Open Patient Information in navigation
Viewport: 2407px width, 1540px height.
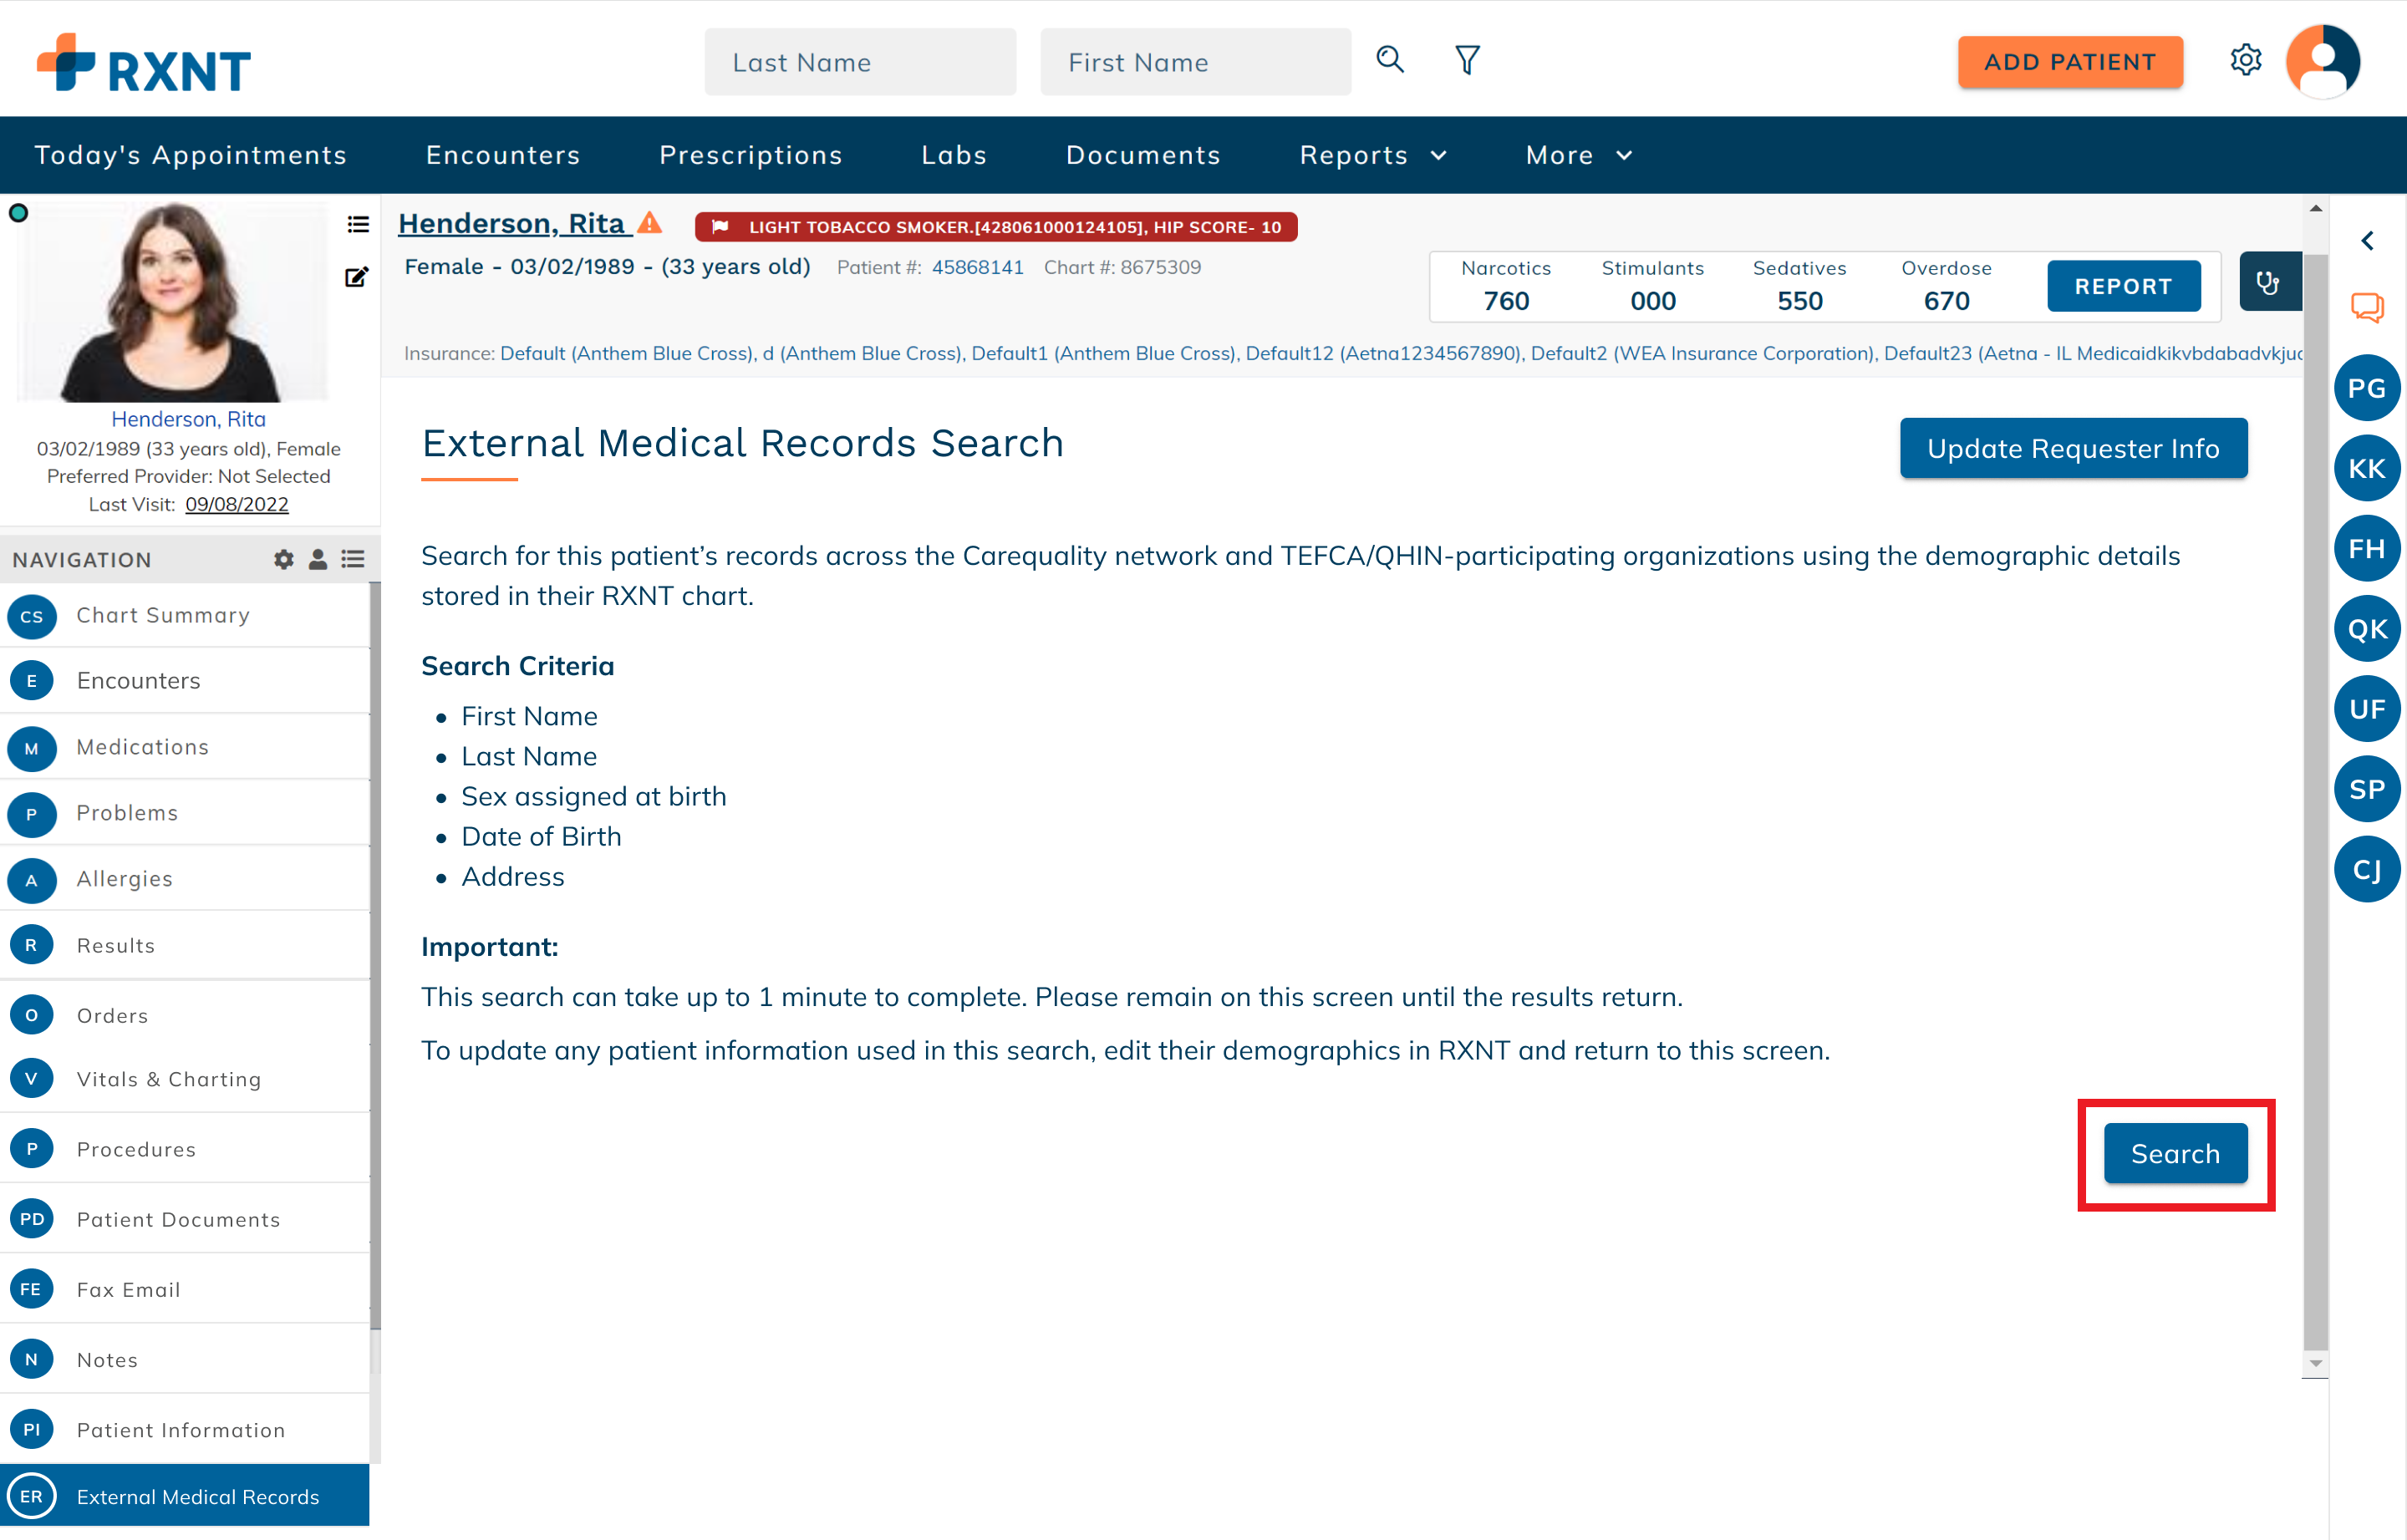(x=185, y=1429)
